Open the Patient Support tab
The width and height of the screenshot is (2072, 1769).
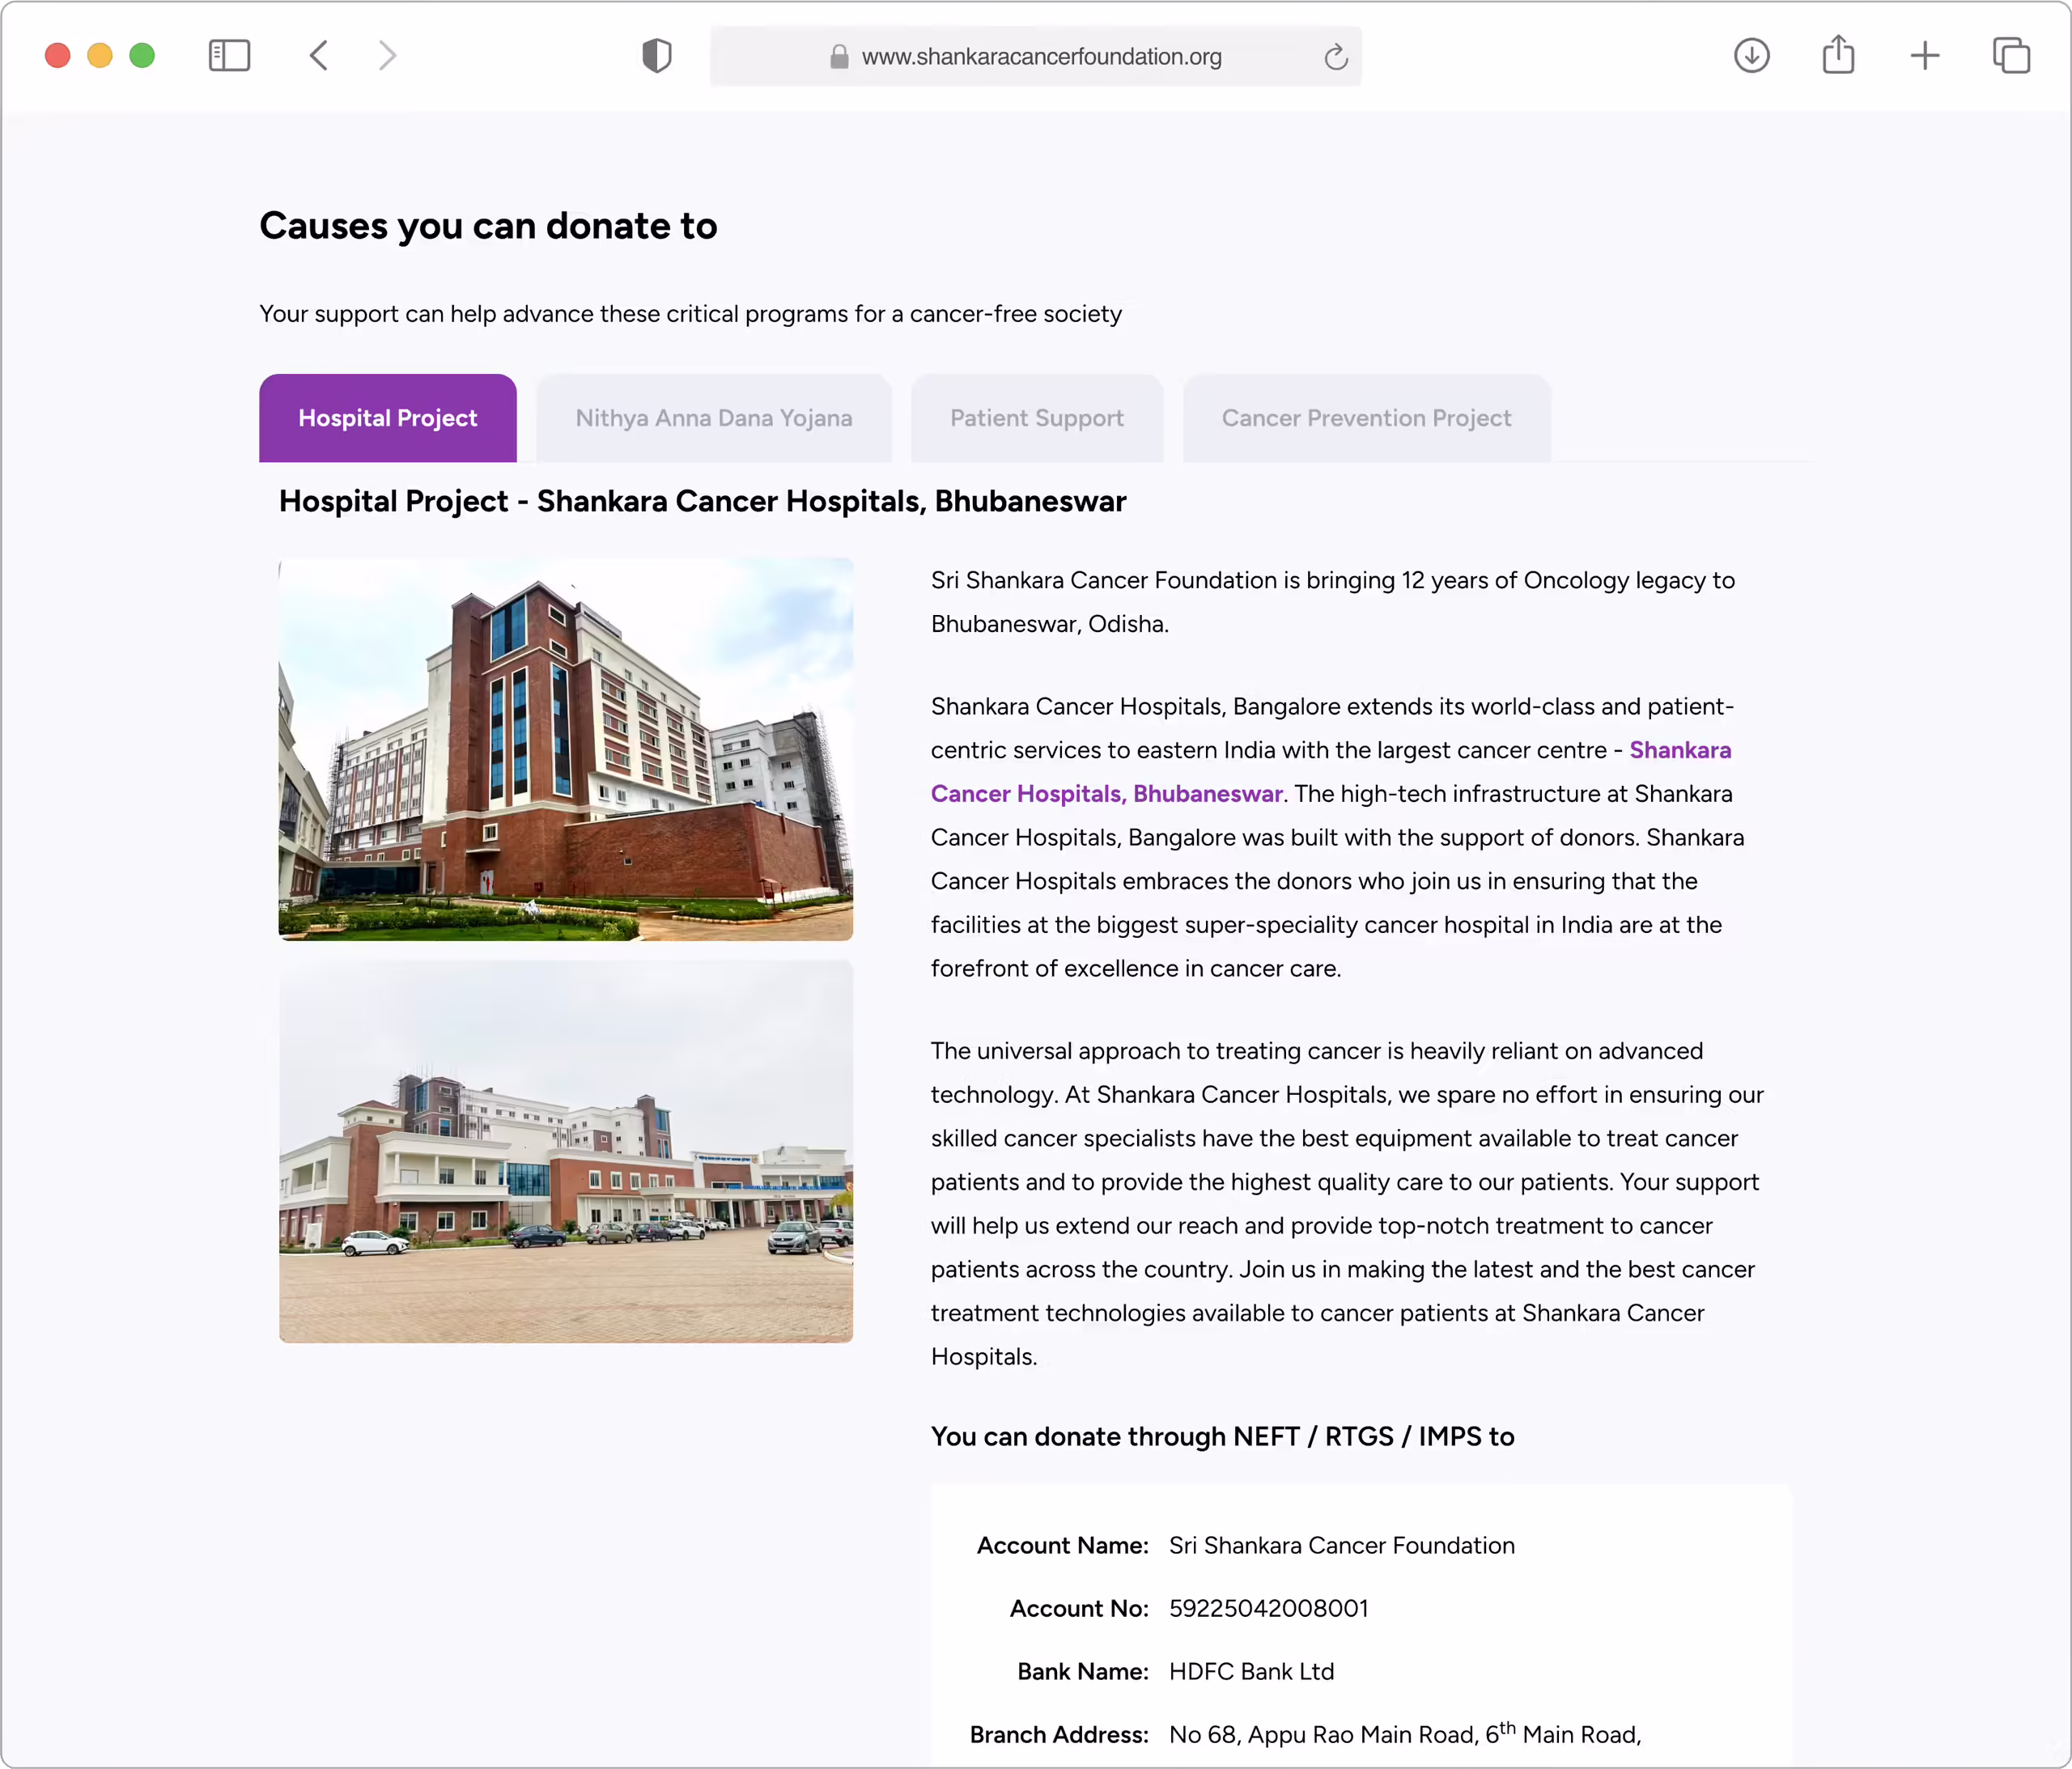pyautogui.click(x=1037, y=418)
